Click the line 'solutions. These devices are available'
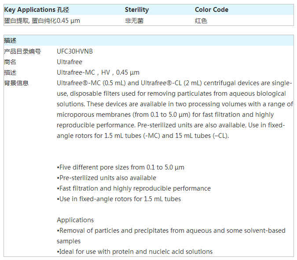 point(175,104)
